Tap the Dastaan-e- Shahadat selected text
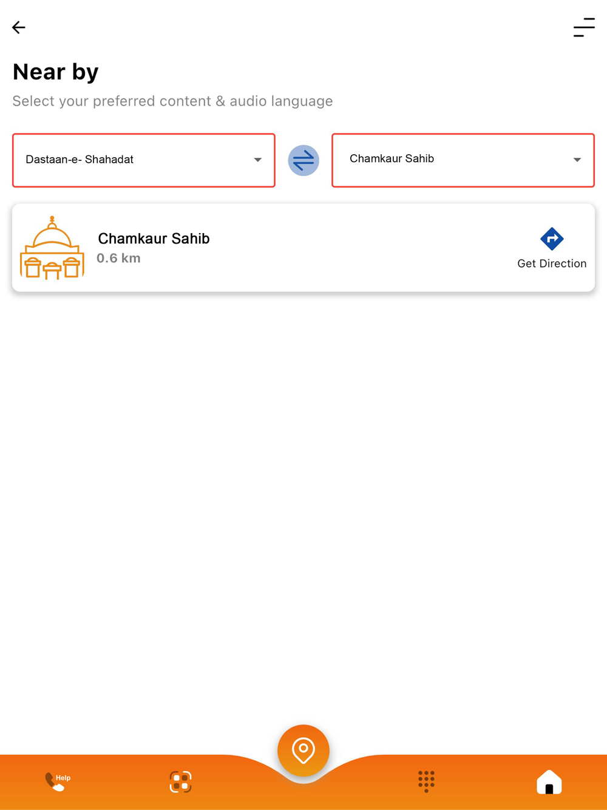The image size is (607, 810). click(x=80, y=159)
